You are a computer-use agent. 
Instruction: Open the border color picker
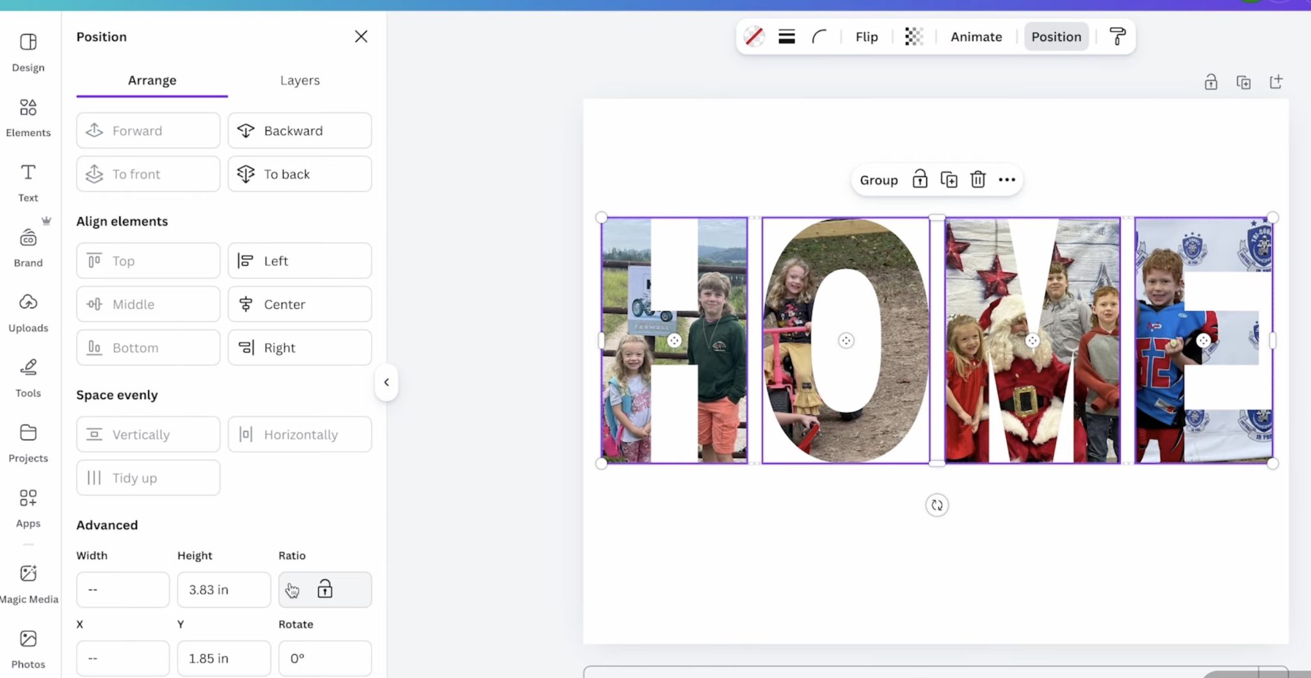[755, 36]
